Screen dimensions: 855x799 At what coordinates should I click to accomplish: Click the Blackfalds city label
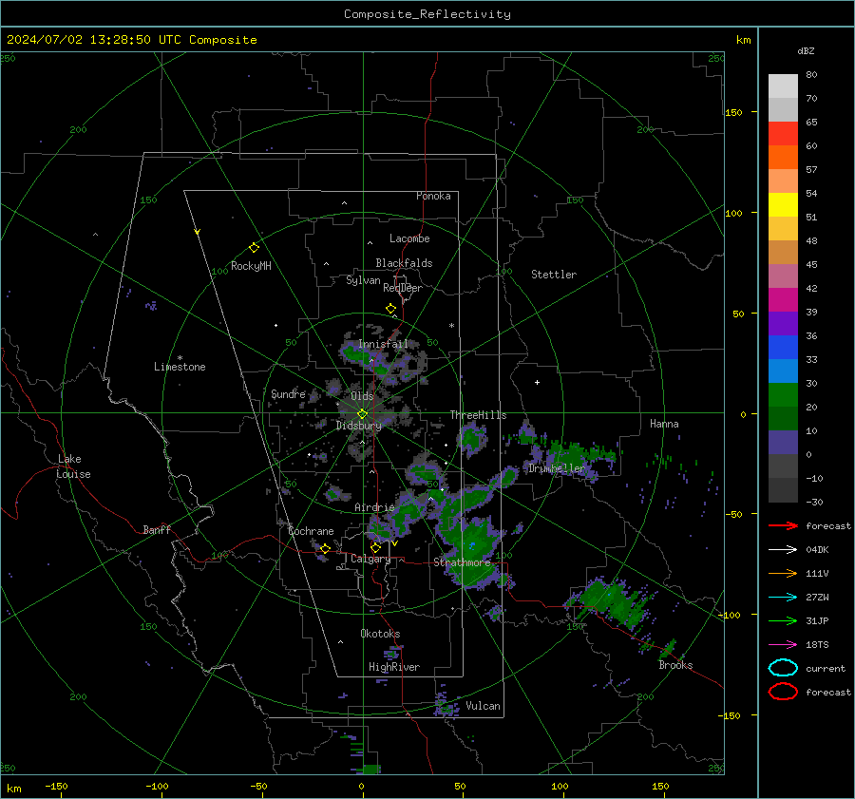click(x=404, y=263)
